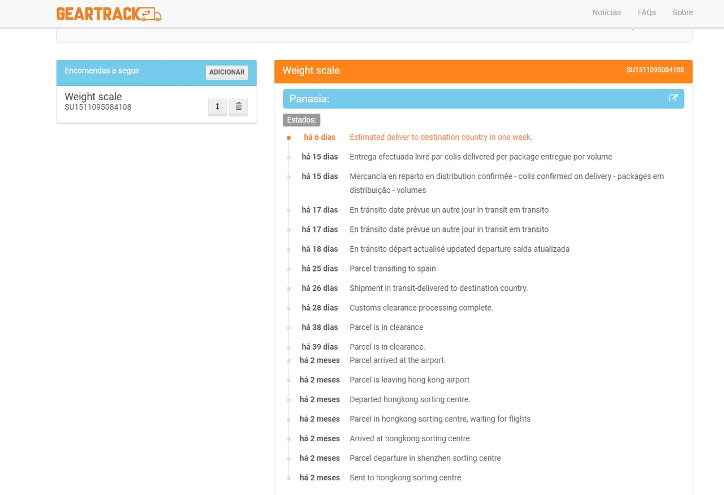Image resolution: width=724 pixels, height=495 pixels.
Task: Click the 'há 25 dias' date label
Action: (320, 269)
